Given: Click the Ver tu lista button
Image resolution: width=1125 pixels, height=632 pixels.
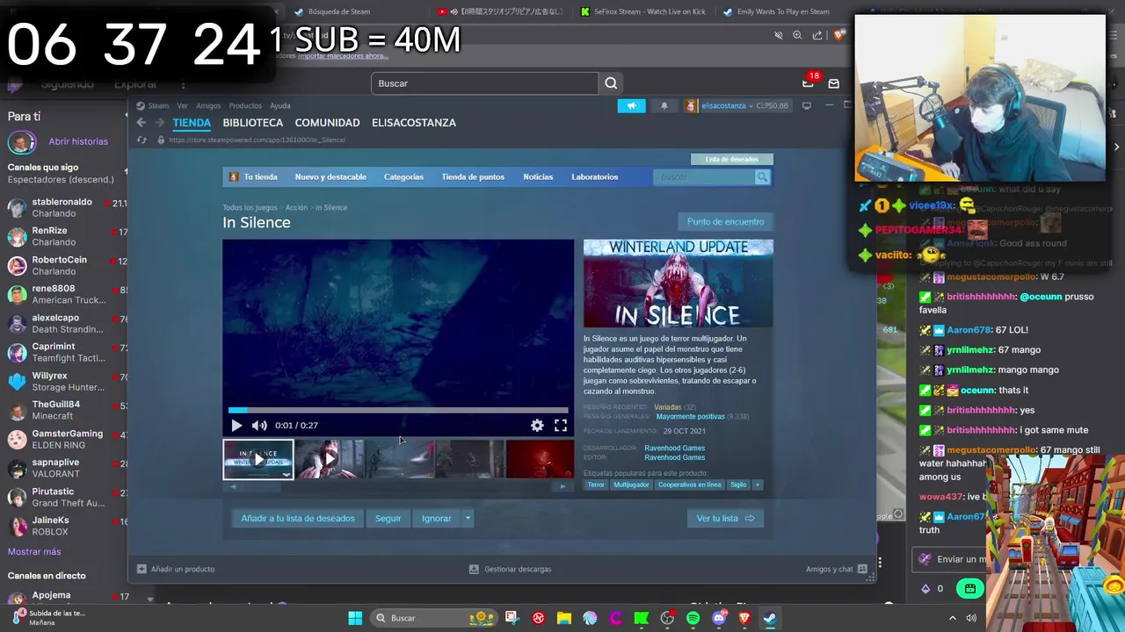Looking at the screenshot, I should [x=725, y=519].
